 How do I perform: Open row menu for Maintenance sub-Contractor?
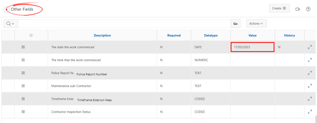point(23,86)
